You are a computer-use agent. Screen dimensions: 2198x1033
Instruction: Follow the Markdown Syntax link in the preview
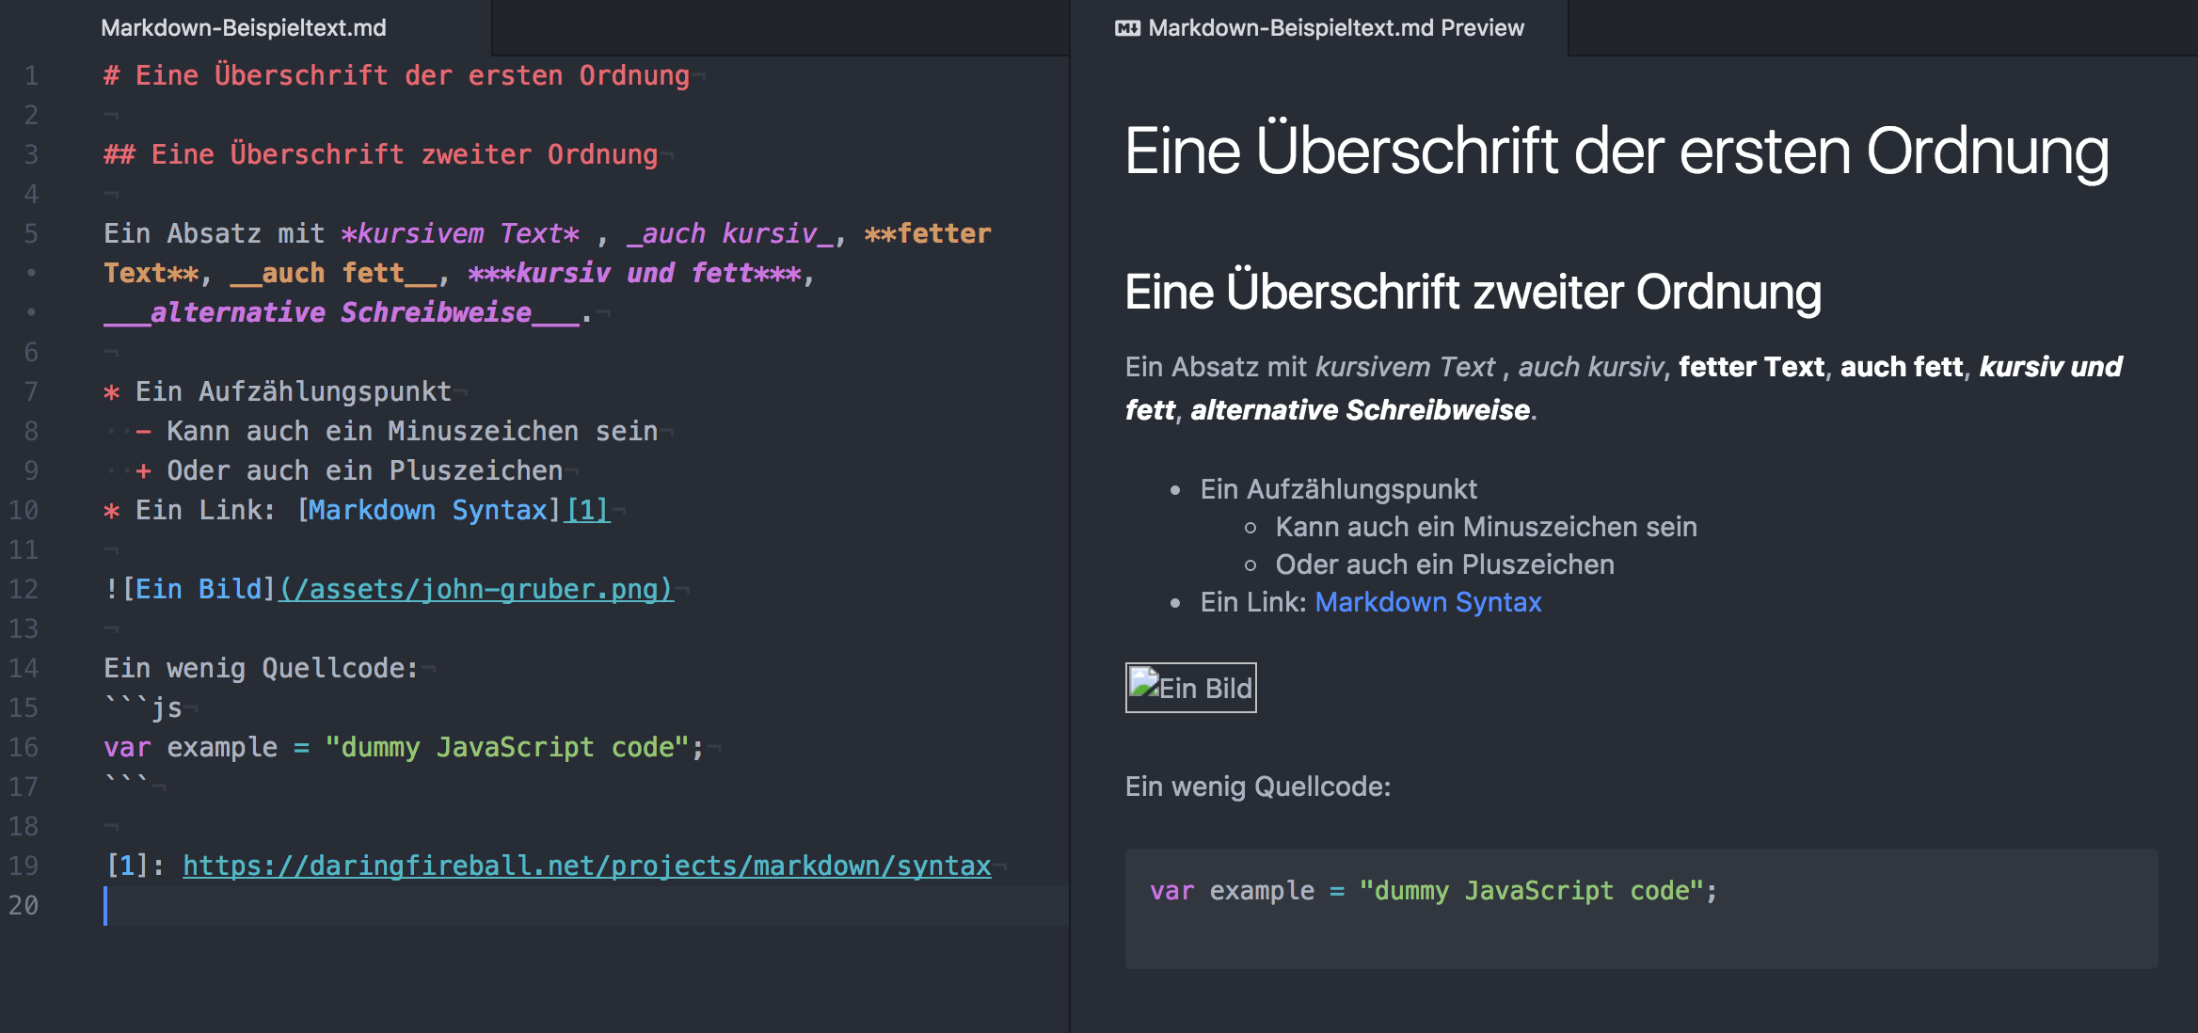click(x=1427, y=602)
